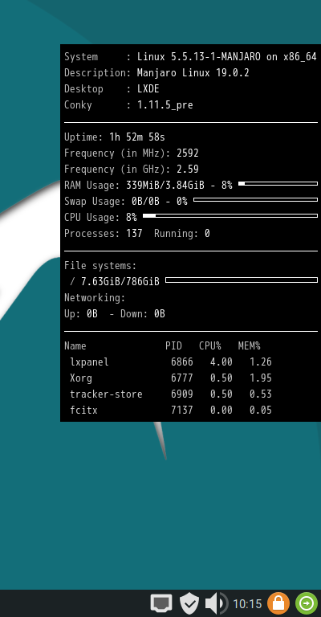Open the network connection tray icon
Screen dimensions: 321x617
(x=161, y=603)
